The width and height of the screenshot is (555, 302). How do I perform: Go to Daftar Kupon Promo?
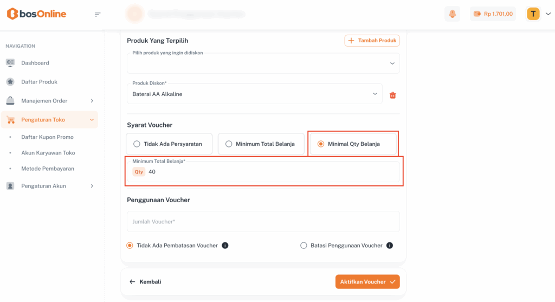tap(47, 137)
